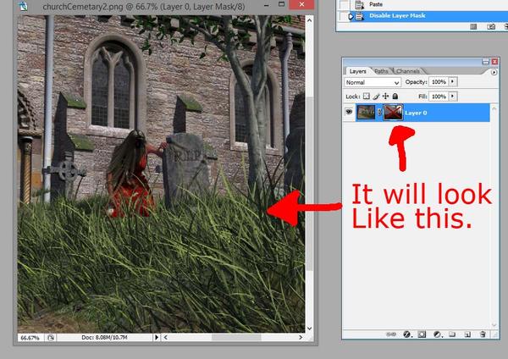Viewport: 508px width, 359px height.
Task: Click the Layers panel scroll down arrow
Action: [x=494, y=324]
